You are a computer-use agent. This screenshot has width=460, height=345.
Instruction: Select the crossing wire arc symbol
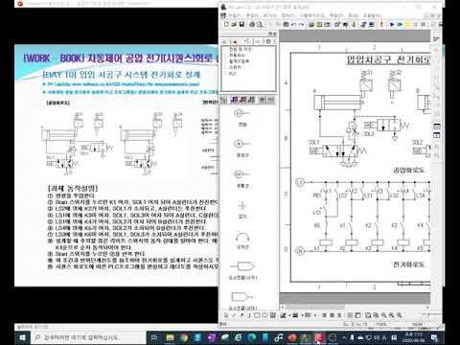coord(242,238)
